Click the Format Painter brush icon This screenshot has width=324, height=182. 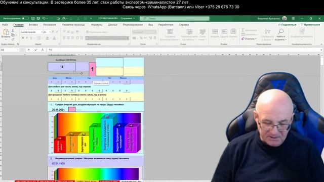[13, 39]
